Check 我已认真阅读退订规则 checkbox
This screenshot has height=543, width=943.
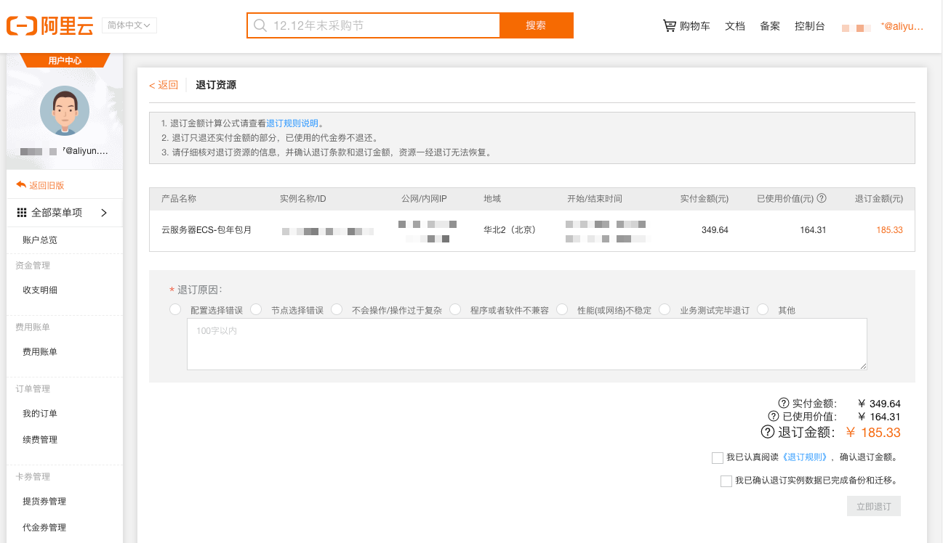tap(718, 458)
